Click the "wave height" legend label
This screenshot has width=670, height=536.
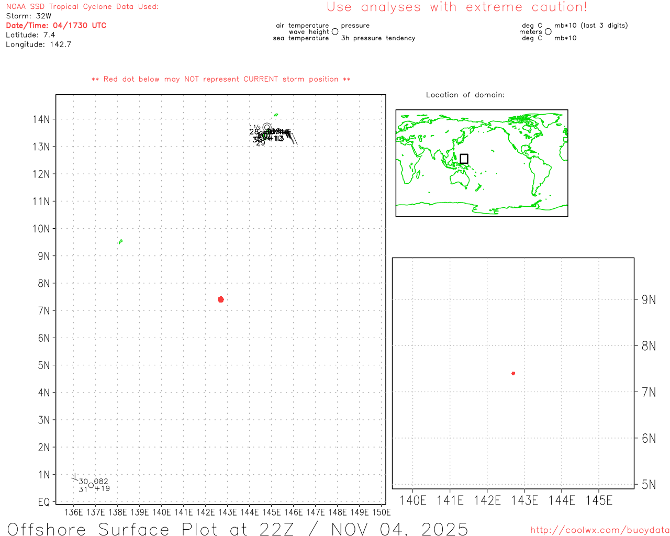[309, 32]
